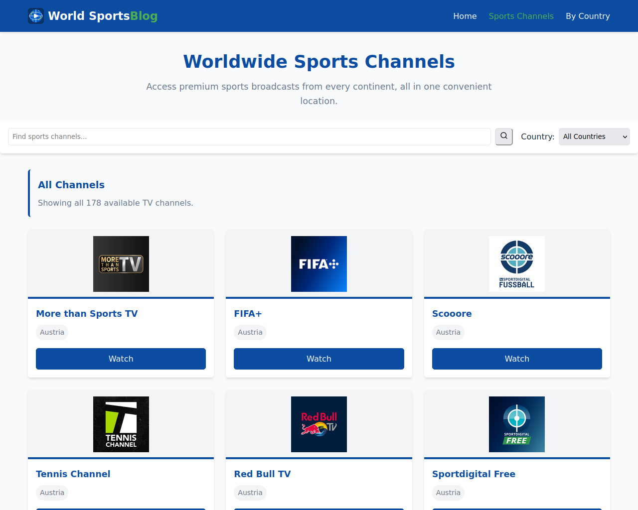
Task: Select the Tennis Channel title
Action: click(x=73, y=474)
